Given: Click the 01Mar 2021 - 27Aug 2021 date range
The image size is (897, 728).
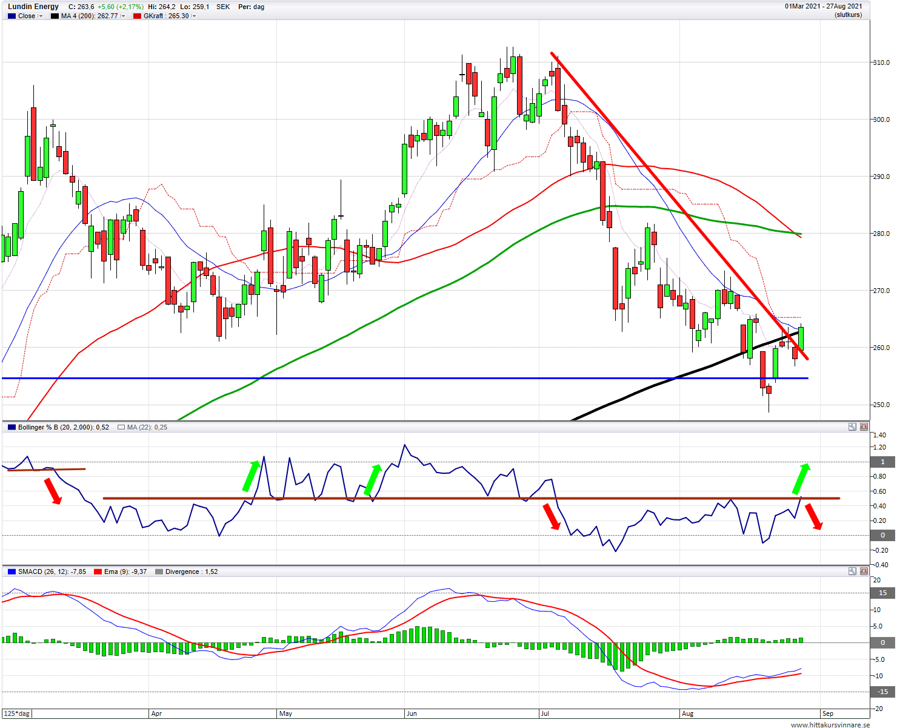Looking at the screenshot, I should pyautogui.click(x=823, y=7).
